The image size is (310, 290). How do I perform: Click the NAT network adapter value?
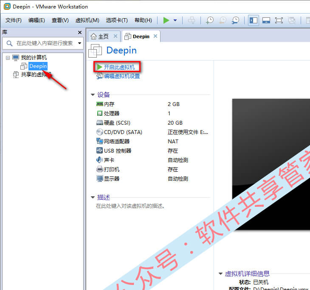point(173,141)
